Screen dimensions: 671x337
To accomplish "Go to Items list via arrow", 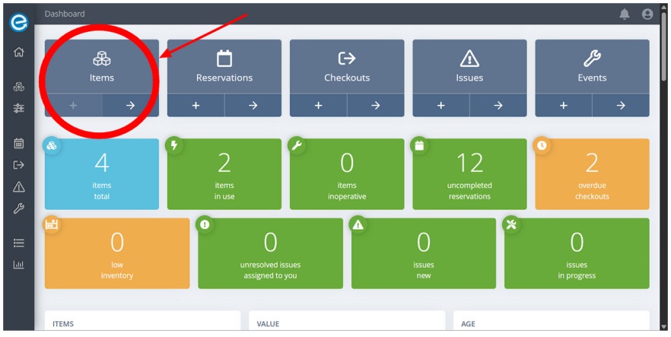I will point(131,105).
